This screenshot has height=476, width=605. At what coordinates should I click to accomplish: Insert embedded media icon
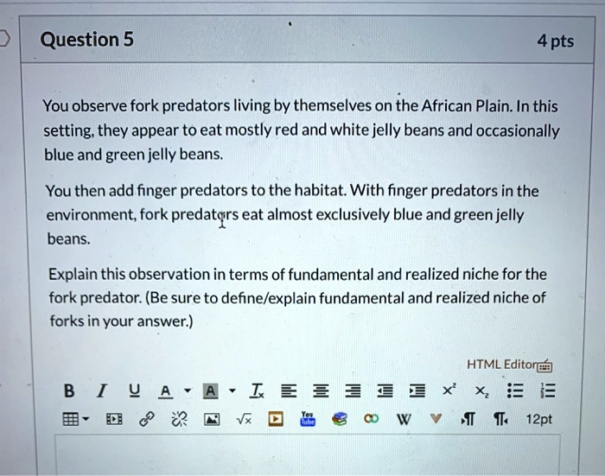pos(114,419)
